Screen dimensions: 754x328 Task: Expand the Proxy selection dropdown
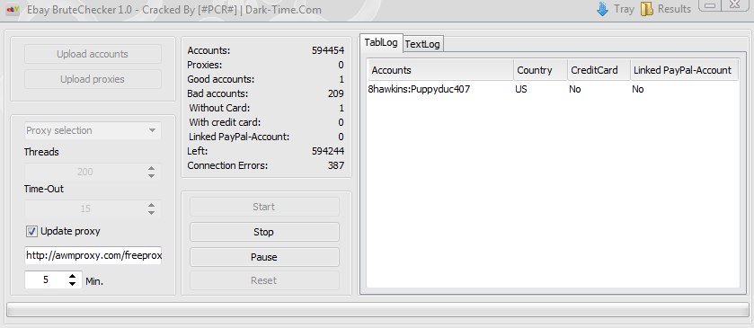click(93, 130)
